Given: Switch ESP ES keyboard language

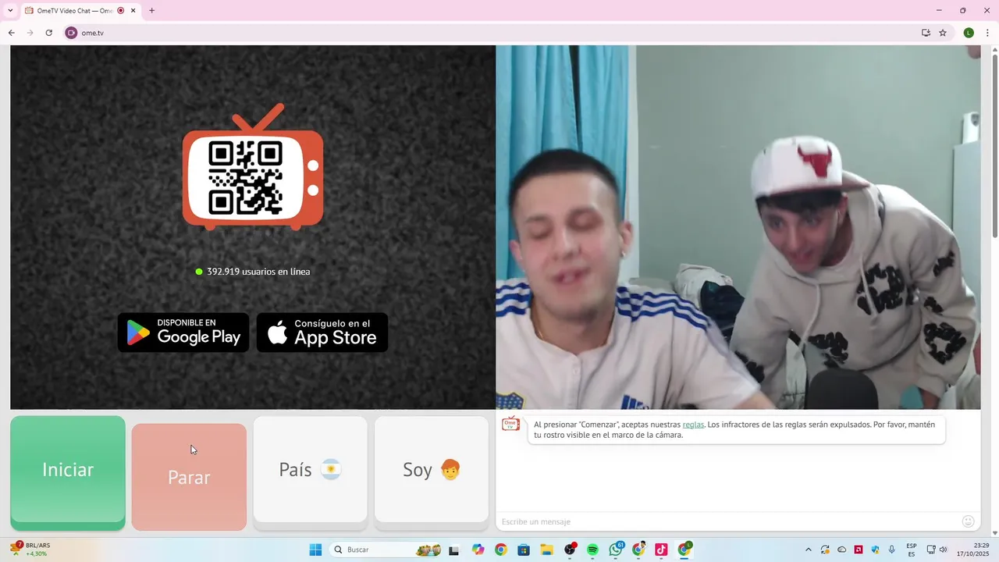Looking at the screenshot, I should (x=912, y=550).
